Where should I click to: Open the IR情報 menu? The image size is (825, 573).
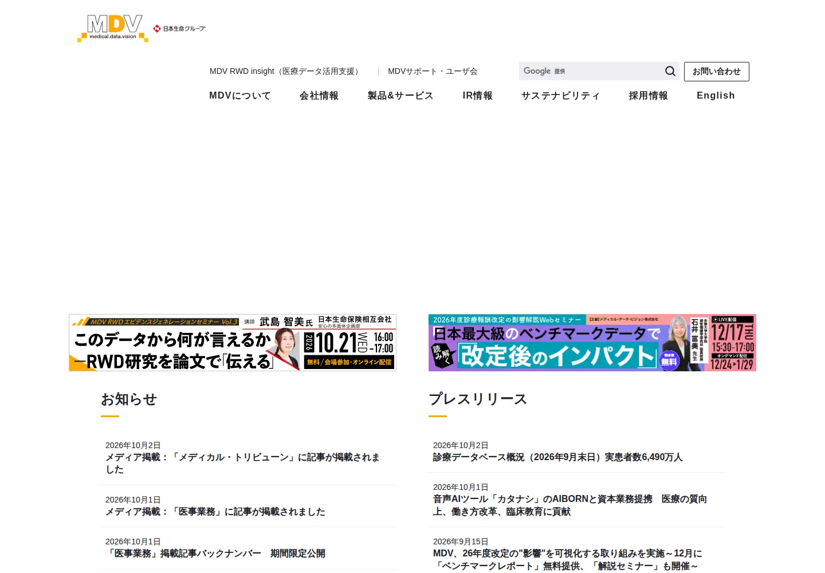[478, 96]
